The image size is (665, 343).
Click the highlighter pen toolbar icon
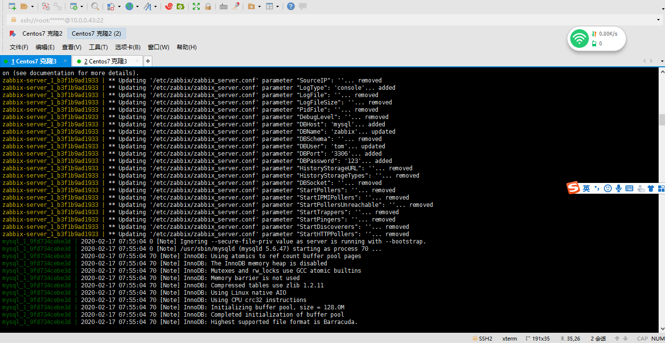click(x=235, y=6)
